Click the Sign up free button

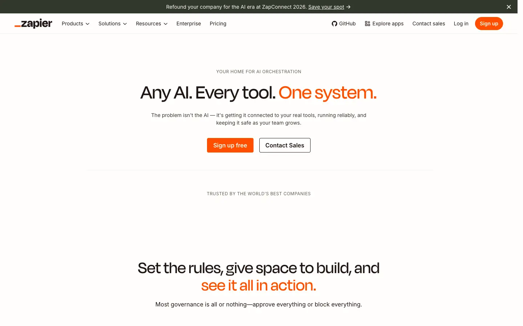point(230,145)
